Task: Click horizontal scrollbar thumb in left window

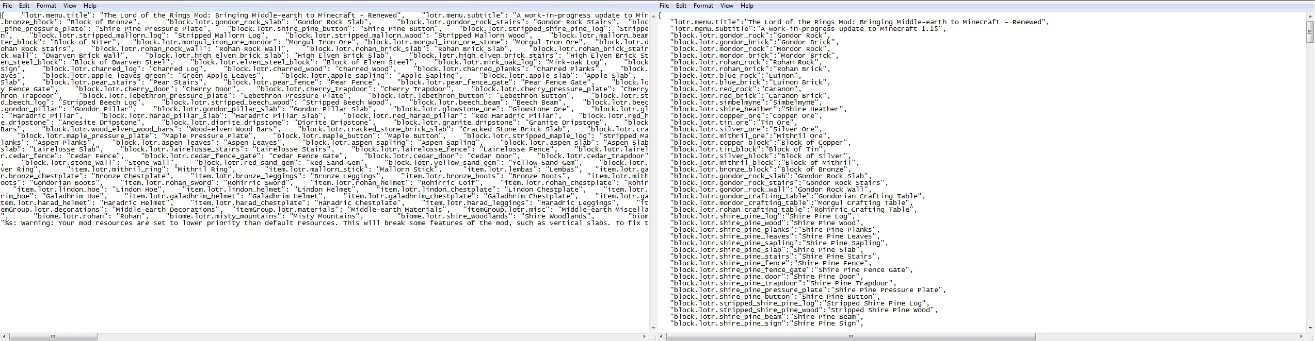Action: 53,336
